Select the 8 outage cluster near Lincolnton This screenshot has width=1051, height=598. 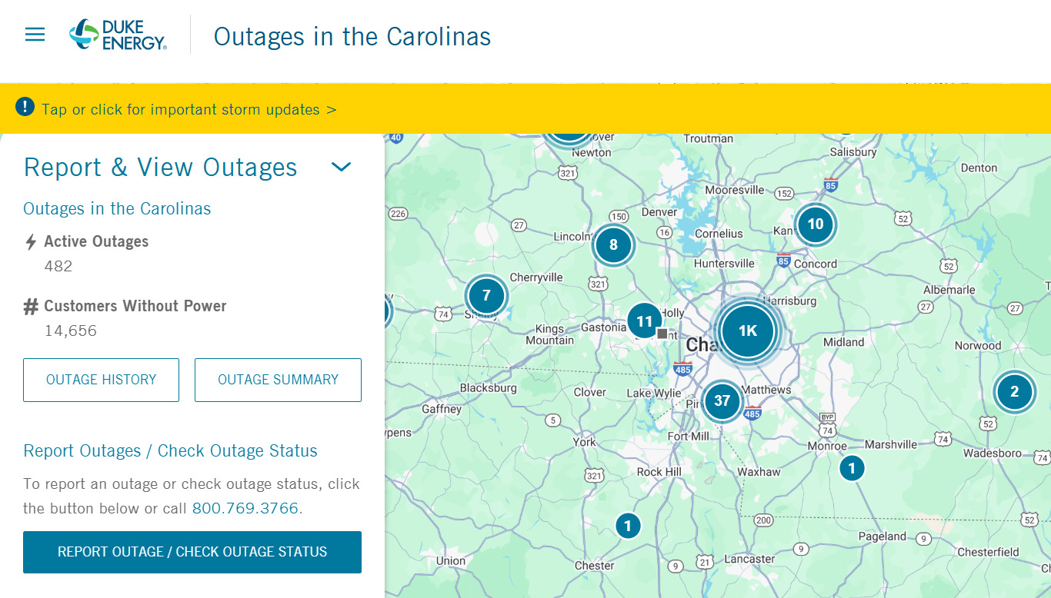[613, 245]
